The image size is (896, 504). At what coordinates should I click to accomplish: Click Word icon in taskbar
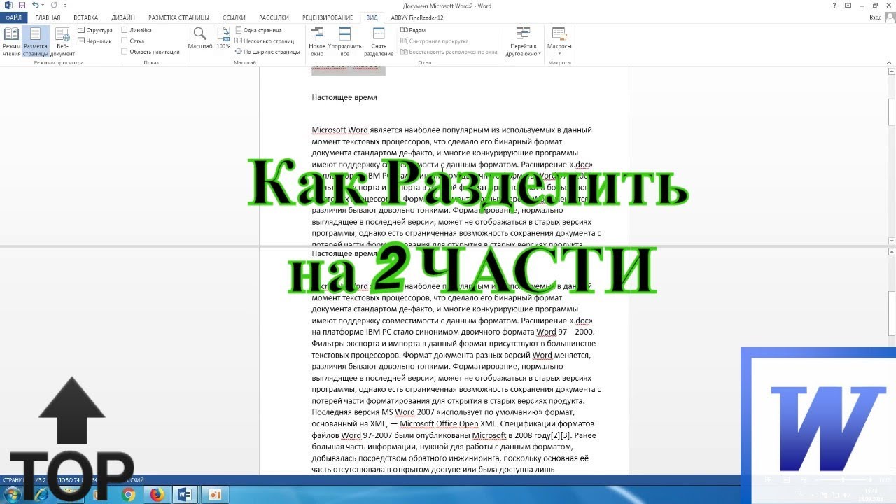click(x=185, y=494)
